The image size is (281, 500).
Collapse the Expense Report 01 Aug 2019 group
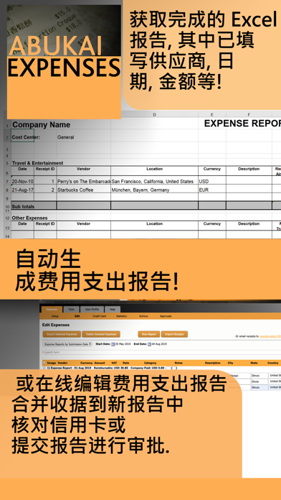(x=44, y=368)
